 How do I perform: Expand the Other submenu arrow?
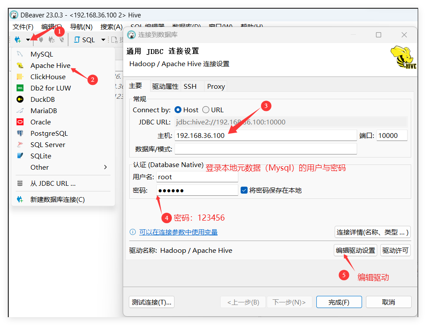click(x=105, y=167)
